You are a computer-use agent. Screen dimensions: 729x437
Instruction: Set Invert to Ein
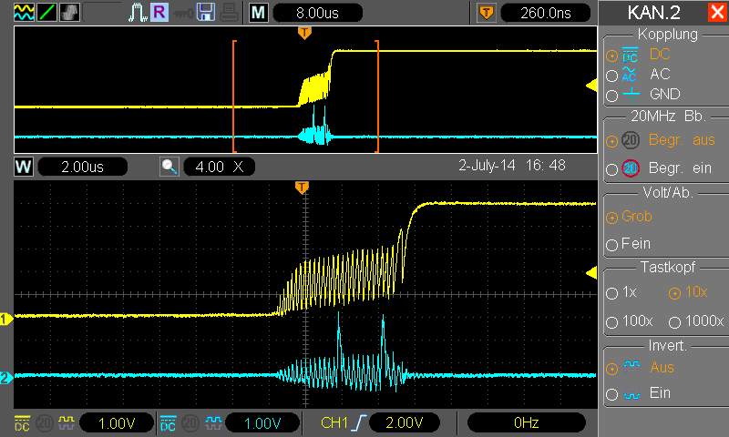(611, 395)
